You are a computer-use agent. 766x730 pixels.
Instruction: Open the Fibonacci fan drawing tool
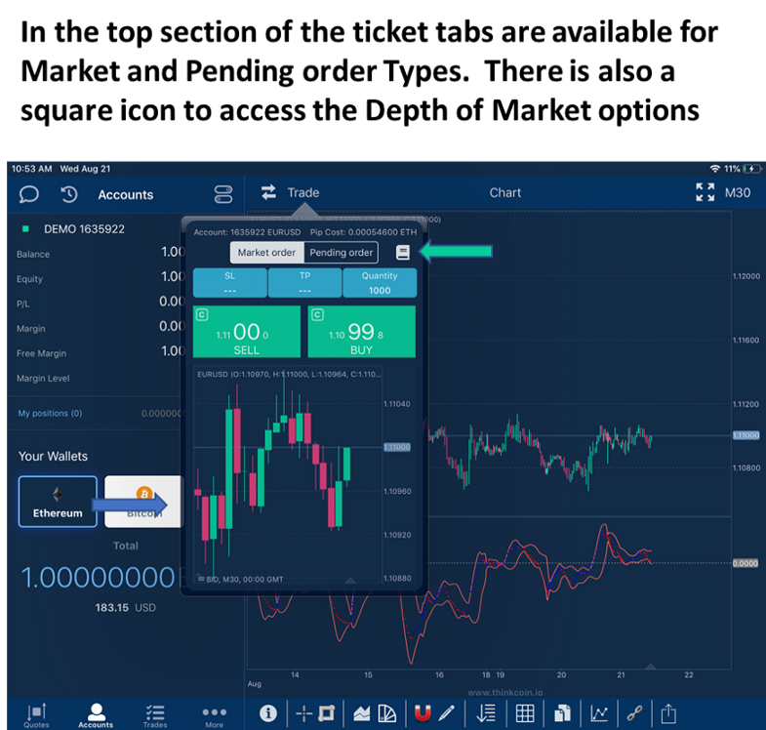click(x=387, y=713)
